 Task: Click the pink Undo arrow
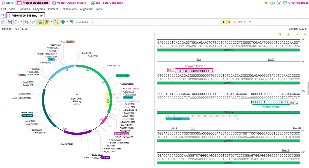click(x=26, y=22)
